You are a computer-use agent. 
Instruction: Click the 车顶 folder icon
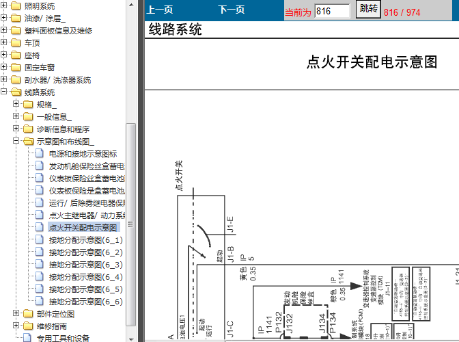pyautogui.click(x=16, y=43)
